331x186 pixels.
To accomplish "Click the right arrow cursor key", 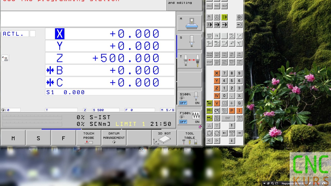I will [x=239, y=133].
